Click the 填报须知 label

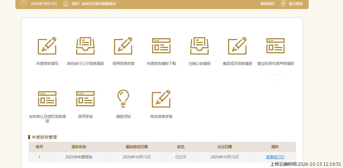point(123,116)
